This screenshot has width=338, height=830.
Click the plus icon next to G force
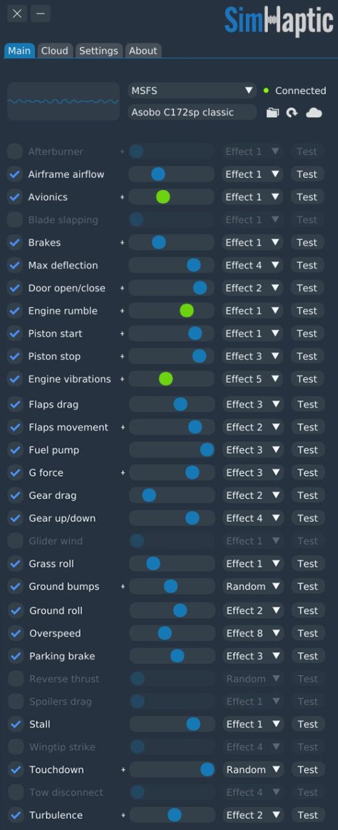click(x=123, y=473)
